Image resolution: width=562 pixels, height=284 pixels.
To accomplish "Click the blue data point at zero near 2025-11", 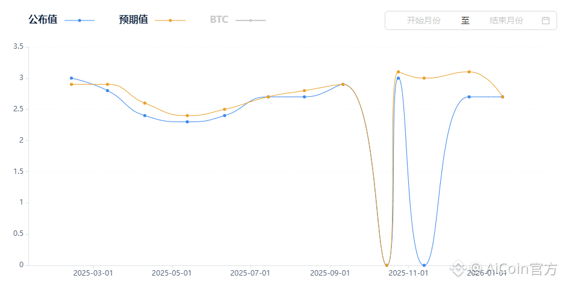I will coord(425,265).
